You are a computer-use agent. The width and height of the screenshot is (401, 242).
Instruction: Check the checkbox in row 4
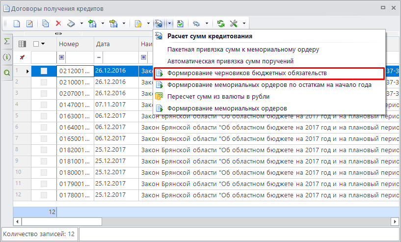click(x=44, y=105)
